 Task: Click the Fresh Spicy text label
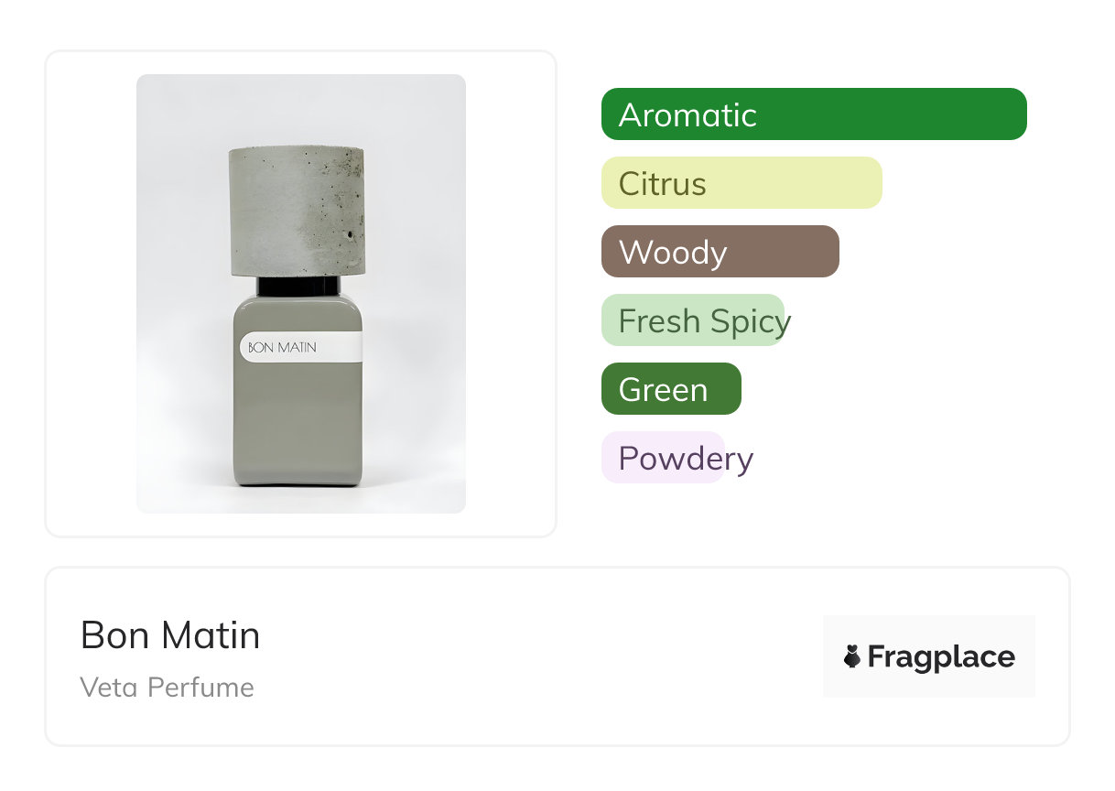(705, 321)
